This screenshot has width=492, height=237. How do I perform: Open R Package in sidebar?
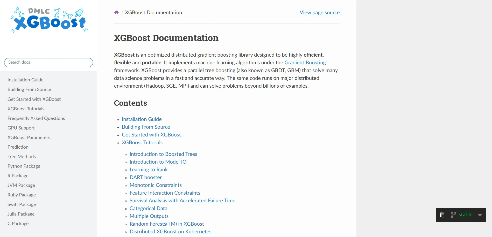click(18, 176)
